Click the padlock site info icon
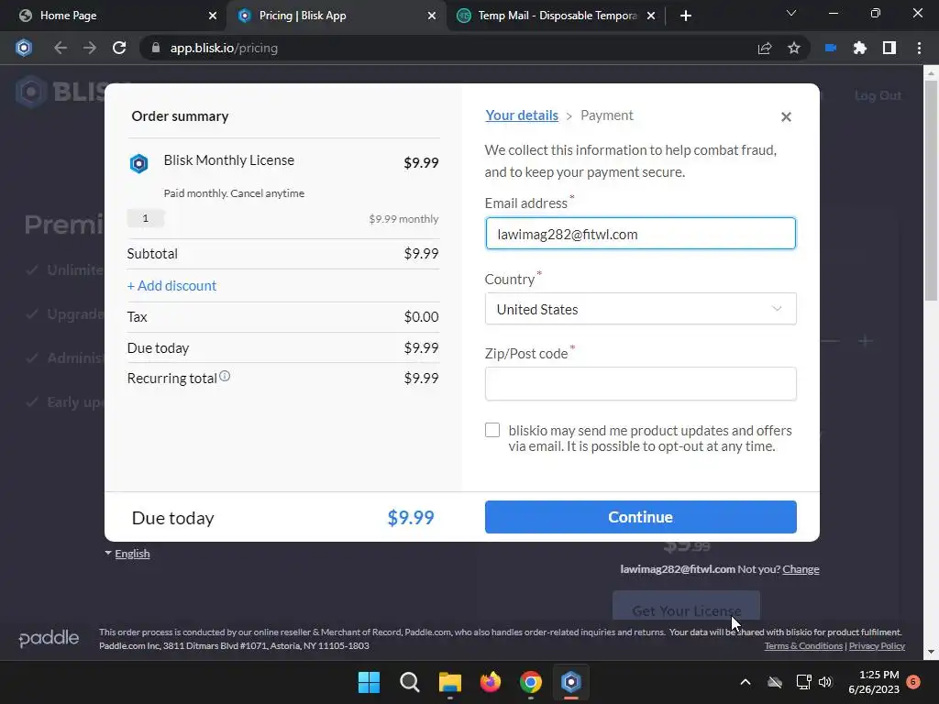Image resolution: width=939 pixels, height=704 pixels. (x=156, y=48)
